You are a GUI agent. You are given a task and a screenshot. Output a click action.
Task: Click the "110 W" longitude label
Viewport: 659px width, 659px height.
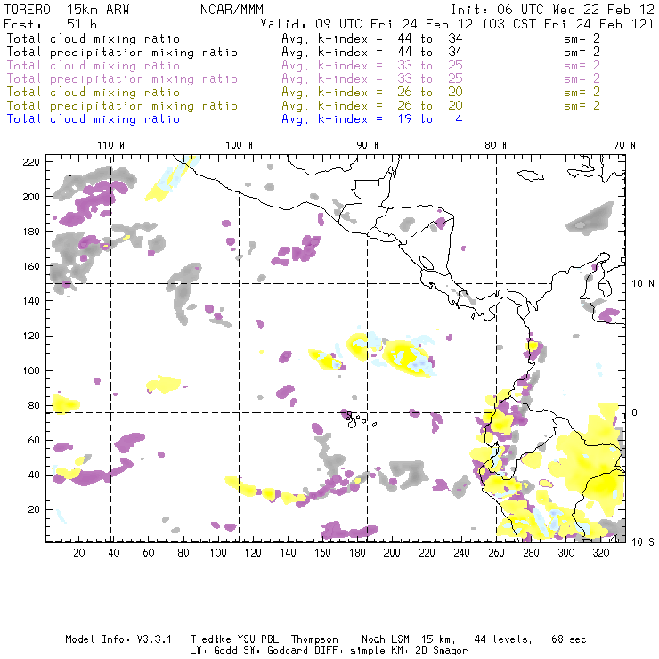[111, 145]
